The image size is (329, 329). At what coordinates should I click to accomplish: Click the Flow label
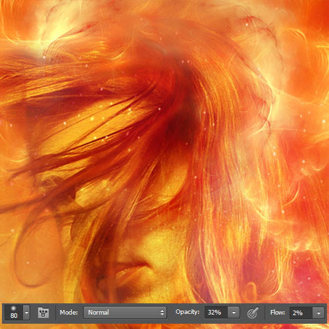[x=278, y=312]
